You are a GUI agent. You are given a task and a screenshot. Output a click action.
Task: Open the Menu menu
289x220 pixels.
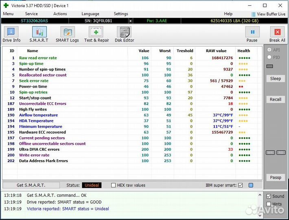coord(8,14)
